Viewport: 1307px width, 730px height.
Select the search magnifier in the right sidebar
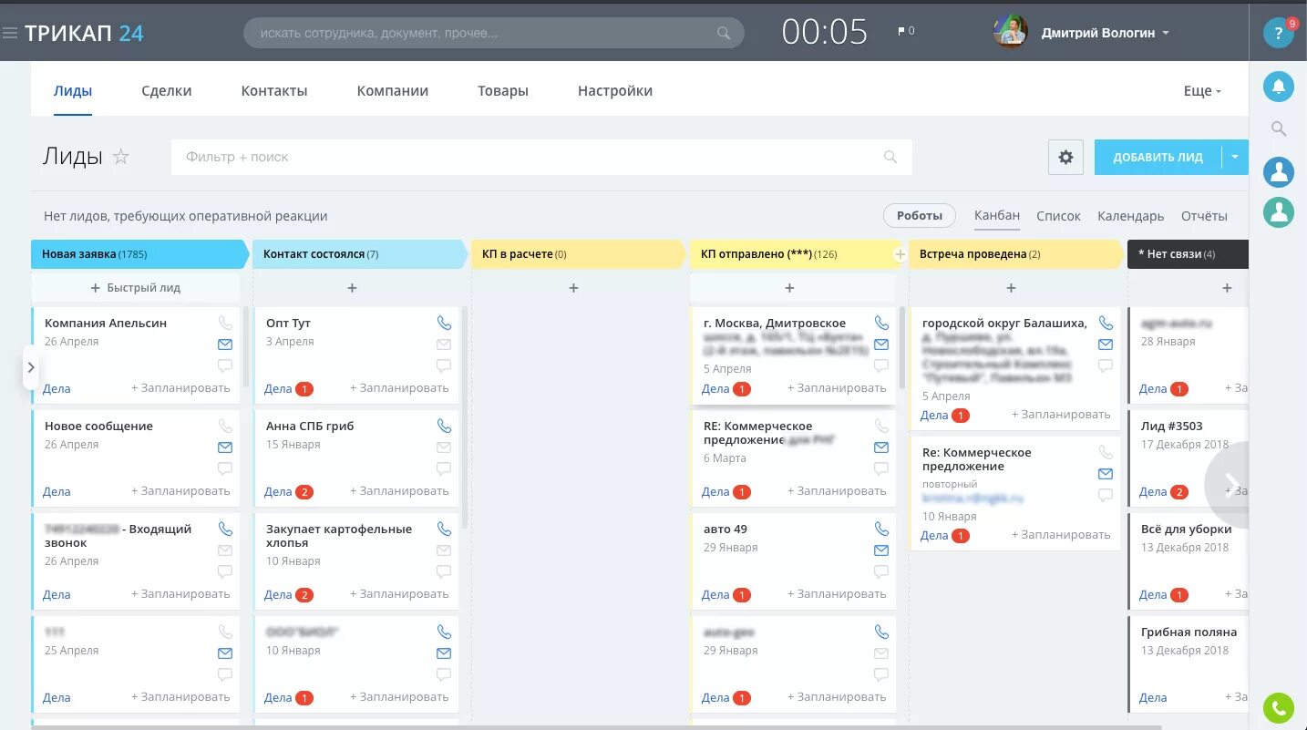(1278, 129)
